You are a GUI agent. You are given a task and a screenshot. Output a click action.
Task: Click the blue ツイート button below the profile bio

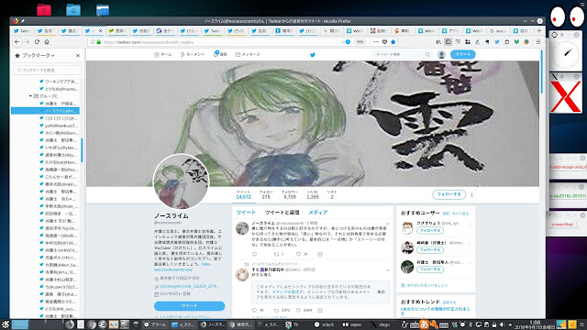[x=190, y=305]
